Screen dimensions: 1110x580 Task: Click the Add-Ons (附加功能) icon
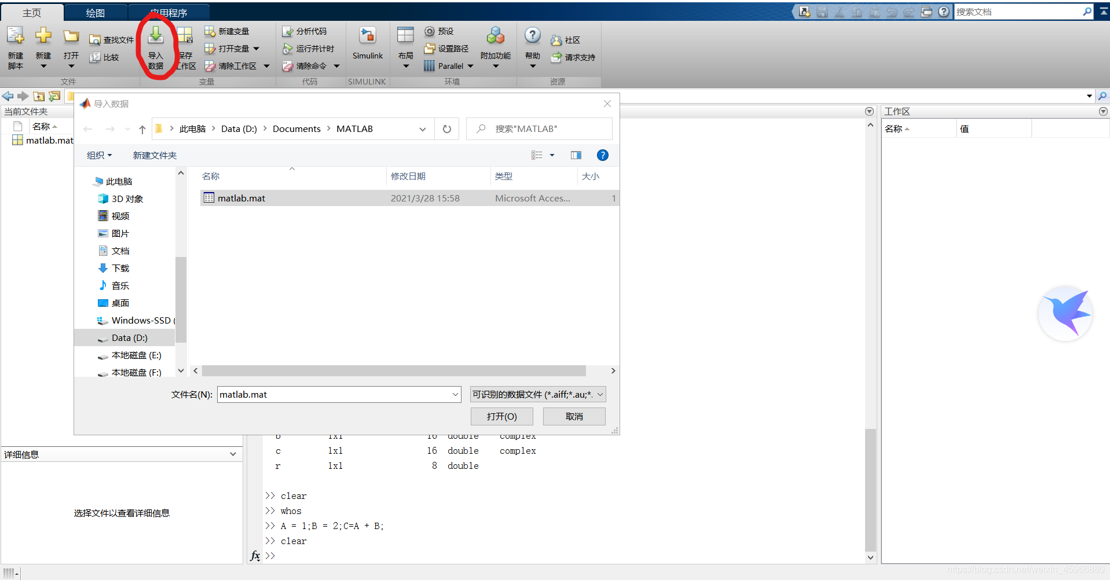pyautogui.click(x=496, y=36)
